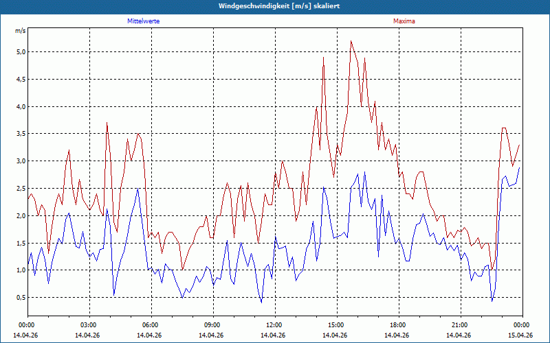This screenshot has width=550, height=343.
Task: Click the 15:00 time axis label
Action: coord(337,325)
